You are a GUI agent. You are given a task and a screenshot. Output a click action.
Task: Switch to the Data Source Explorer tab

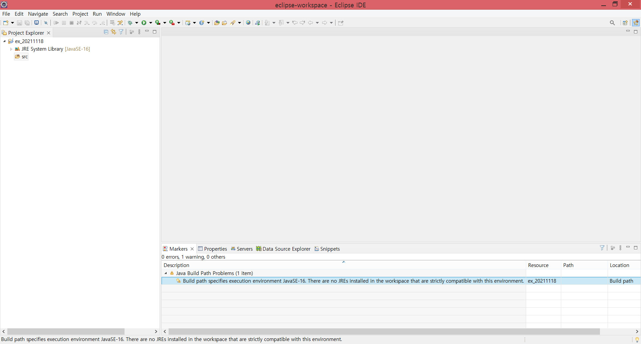283,249
